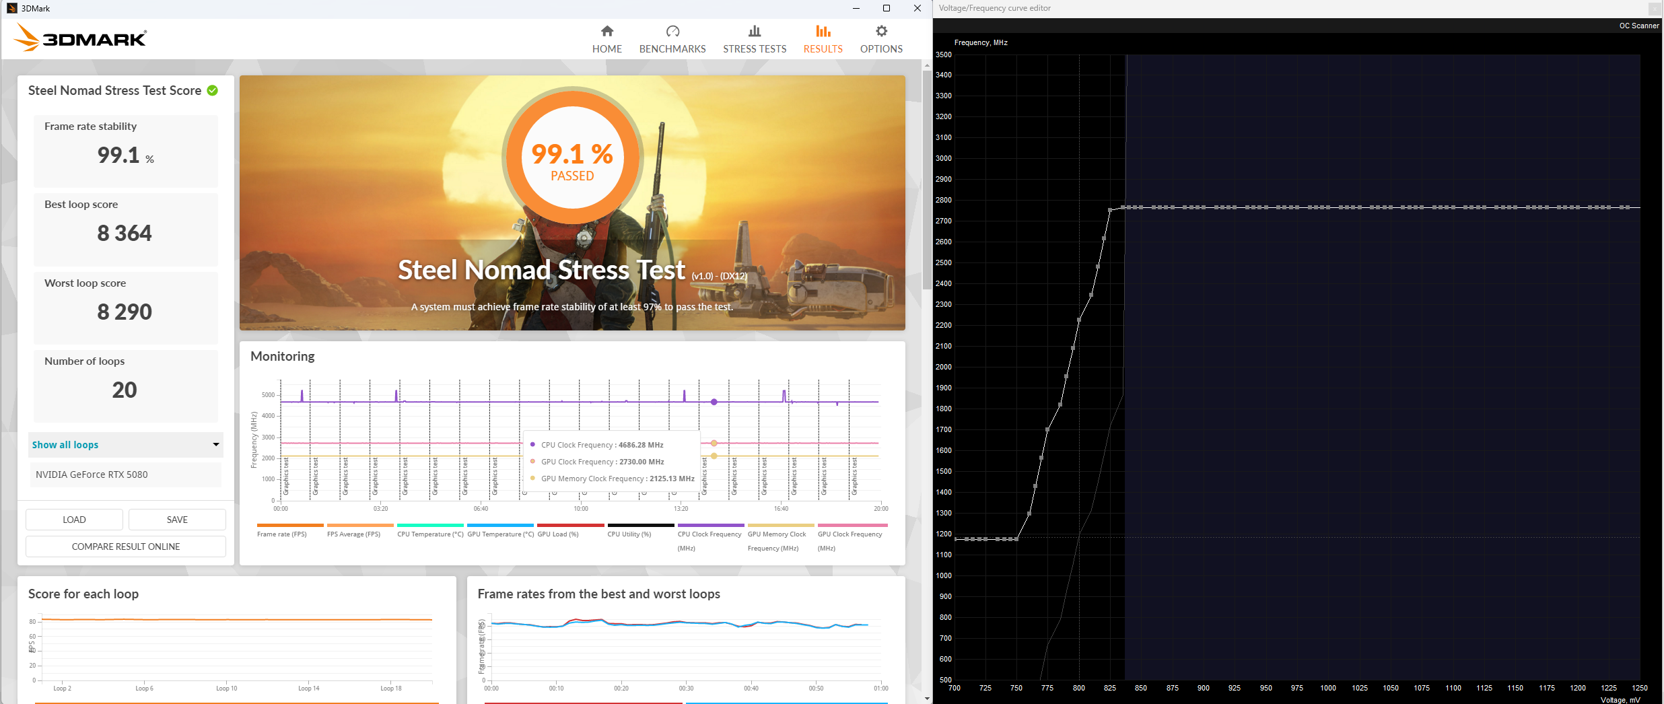Click the "Steel Nomad Stress Test Score" heading
The image size is (1664, 704).
coord(114,90)
